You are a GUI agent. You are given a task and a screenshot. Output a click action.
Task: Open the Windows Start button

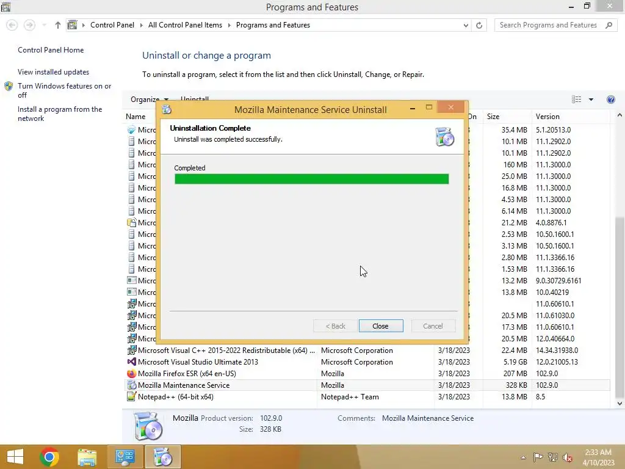(15, 457)
